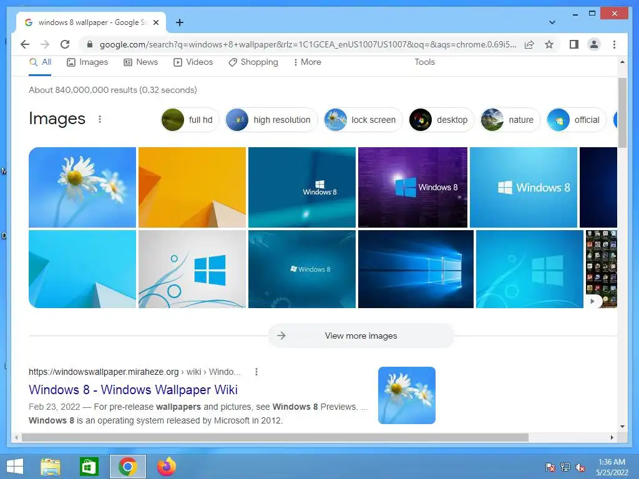Image resolution: width=639 pixels, height=479 pixels.
Task: Click View more images button
Action: pyautogui.click(x=361, y=336)
